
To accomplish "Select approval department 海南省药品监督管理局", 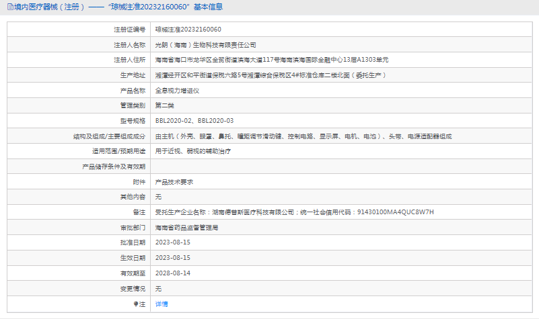I will (186, 228).
